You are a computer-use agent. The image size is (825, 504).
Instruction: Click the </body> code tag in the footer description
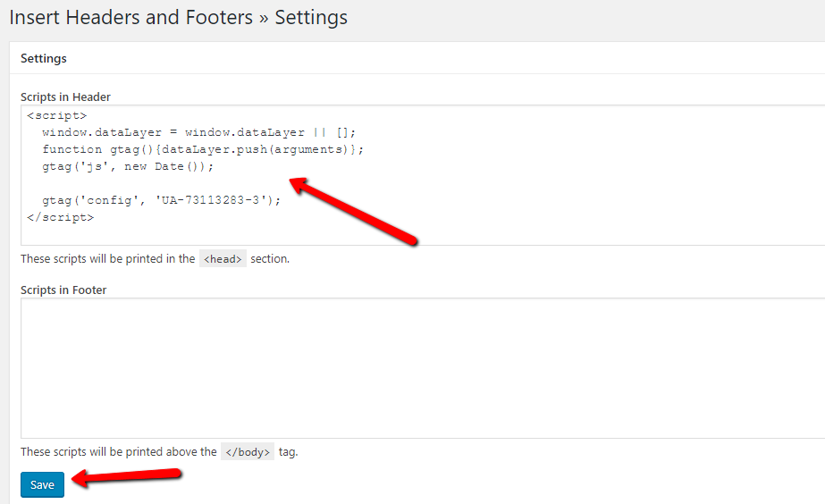tap(248, 452)
